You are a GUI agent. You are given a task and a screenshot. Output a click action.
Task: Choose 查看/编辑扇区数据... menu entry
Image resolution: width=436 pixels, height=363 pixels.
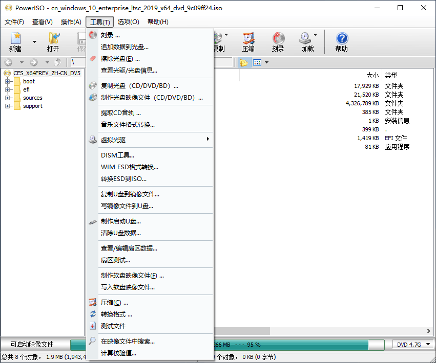point(150,248)
